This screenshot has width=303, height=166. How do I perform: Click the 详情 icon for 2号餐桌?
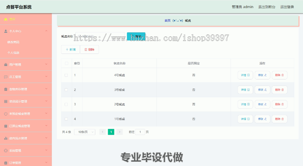coord(248,104)
